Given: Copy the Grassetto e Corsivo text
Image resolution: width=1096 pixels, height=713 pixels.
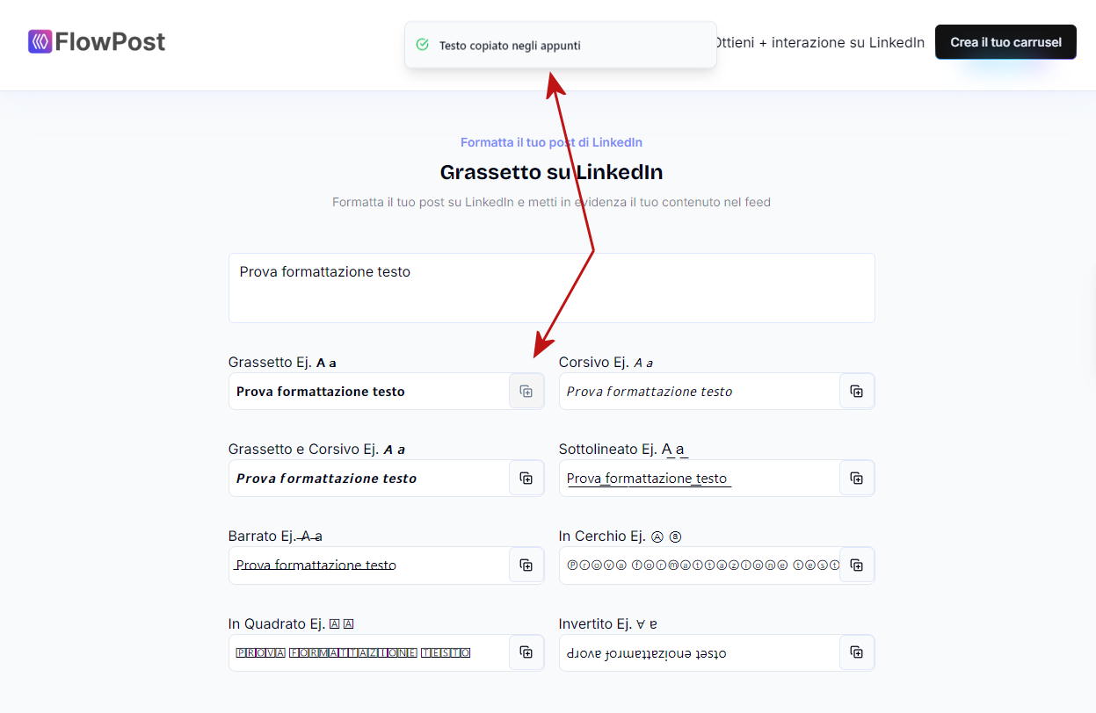Looking at the screenshot, I should coord(526,479).
